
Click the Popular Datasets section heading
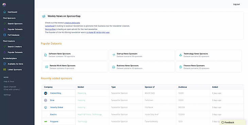[x=51, y=43]
